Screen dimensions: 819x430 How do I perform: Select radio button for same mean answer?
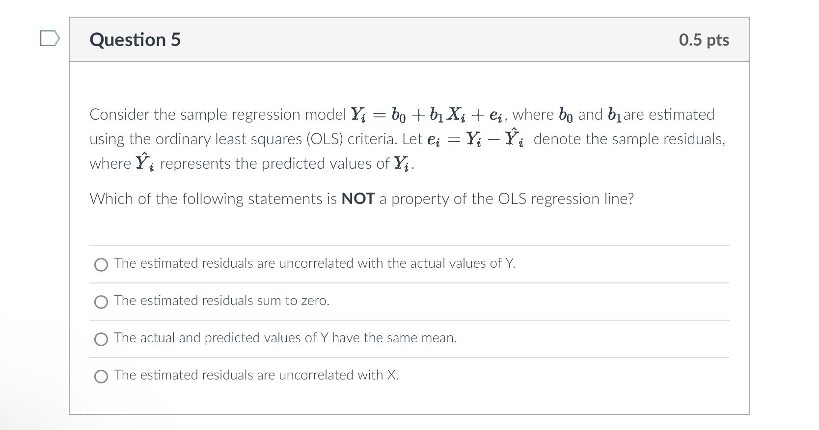101,339
